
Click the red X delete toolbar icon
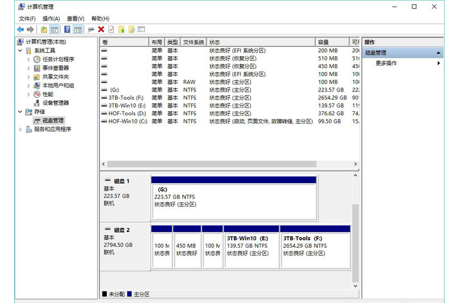[101, 29]
